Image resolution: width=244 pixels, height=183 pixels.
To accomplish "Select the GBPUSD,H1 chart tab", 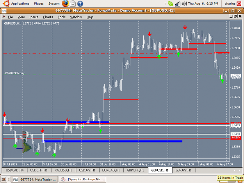I will point(160,170).
